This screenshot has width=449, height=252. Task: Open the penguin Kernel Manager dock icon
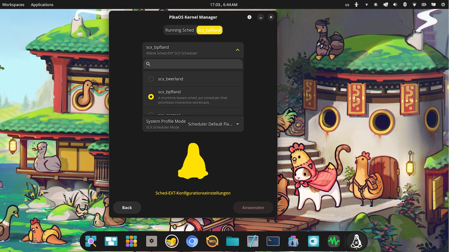point(357,242)
